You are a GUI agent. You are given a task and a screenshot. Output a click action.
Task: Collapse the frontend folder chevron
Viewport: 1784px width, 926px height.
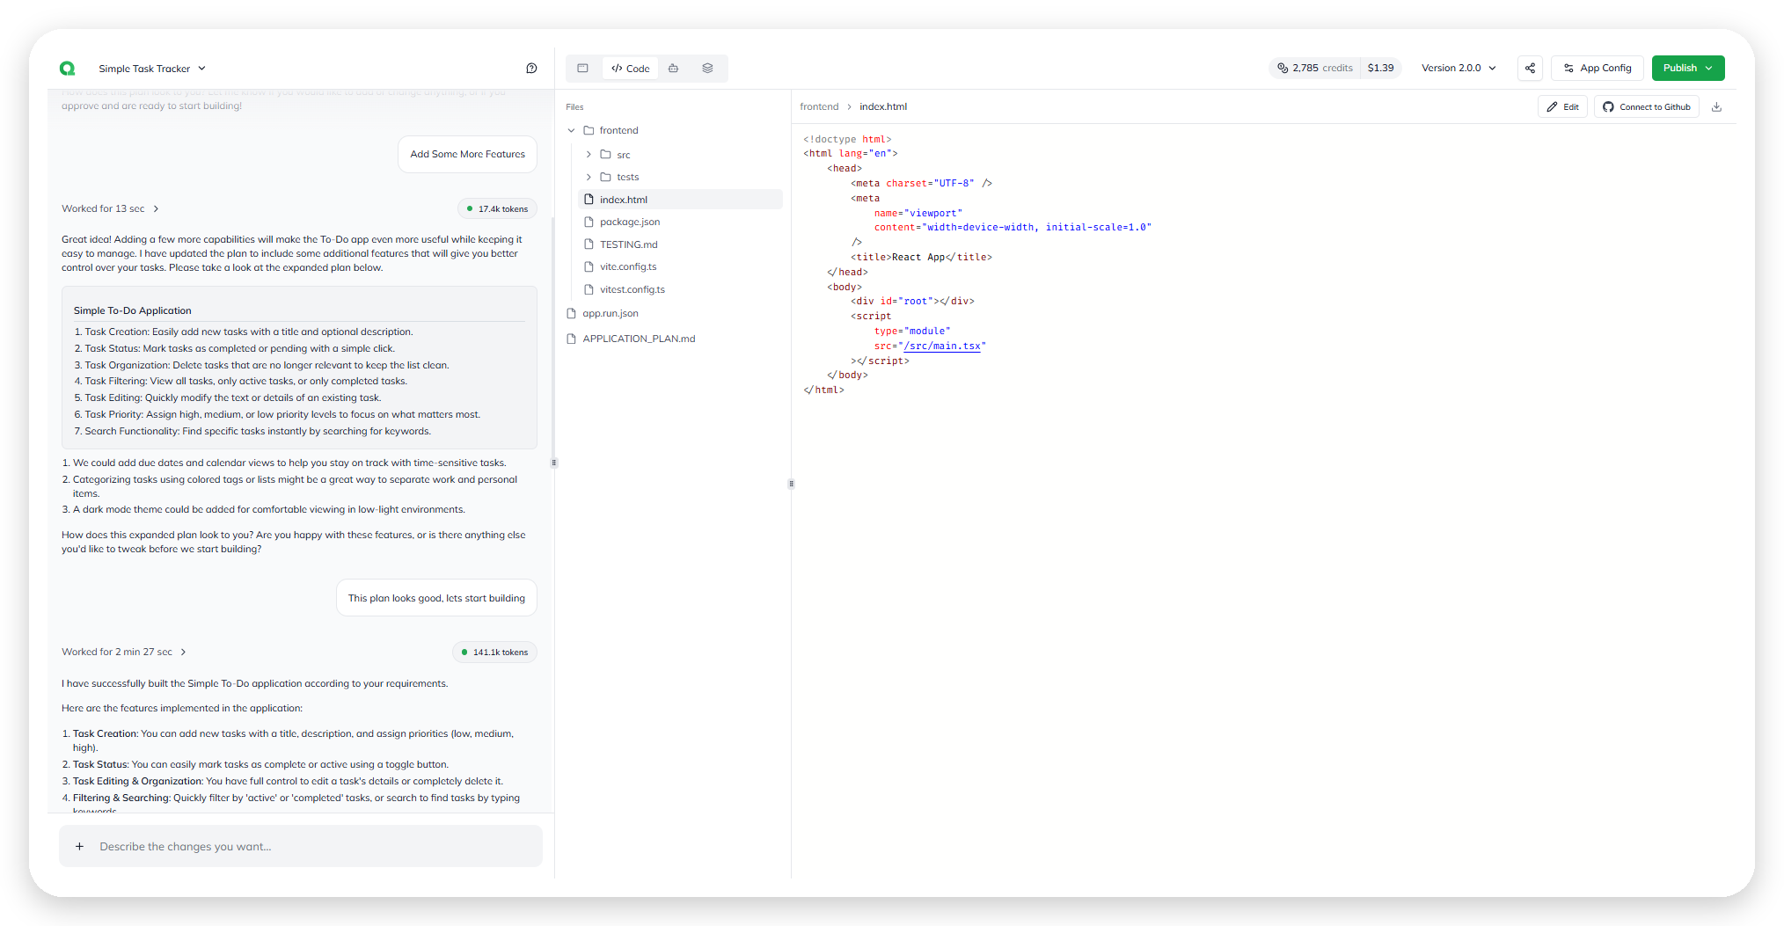[572, 130]
